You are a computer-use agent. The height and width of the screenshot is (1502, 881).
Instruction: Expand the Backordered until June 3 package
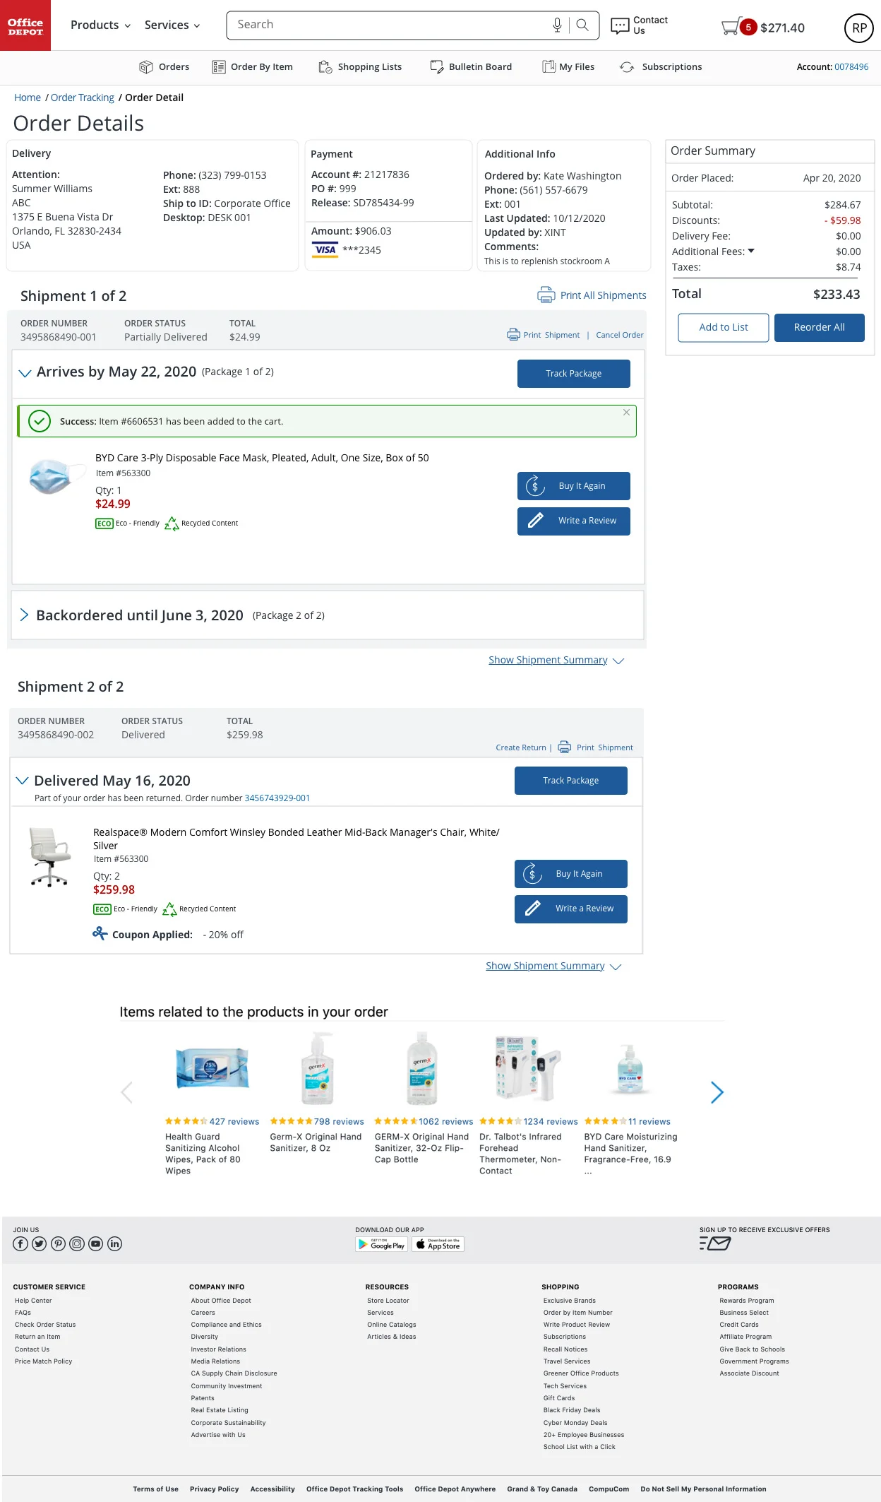[x=24, y=615]
